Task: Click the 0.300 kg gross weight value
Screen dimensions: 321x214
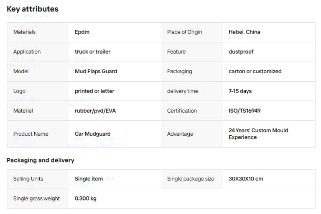Action: pos(86,198)
